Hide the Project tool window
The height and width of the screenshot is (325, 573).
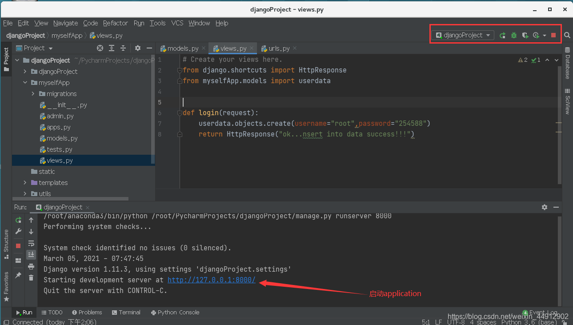click(149, 48)
